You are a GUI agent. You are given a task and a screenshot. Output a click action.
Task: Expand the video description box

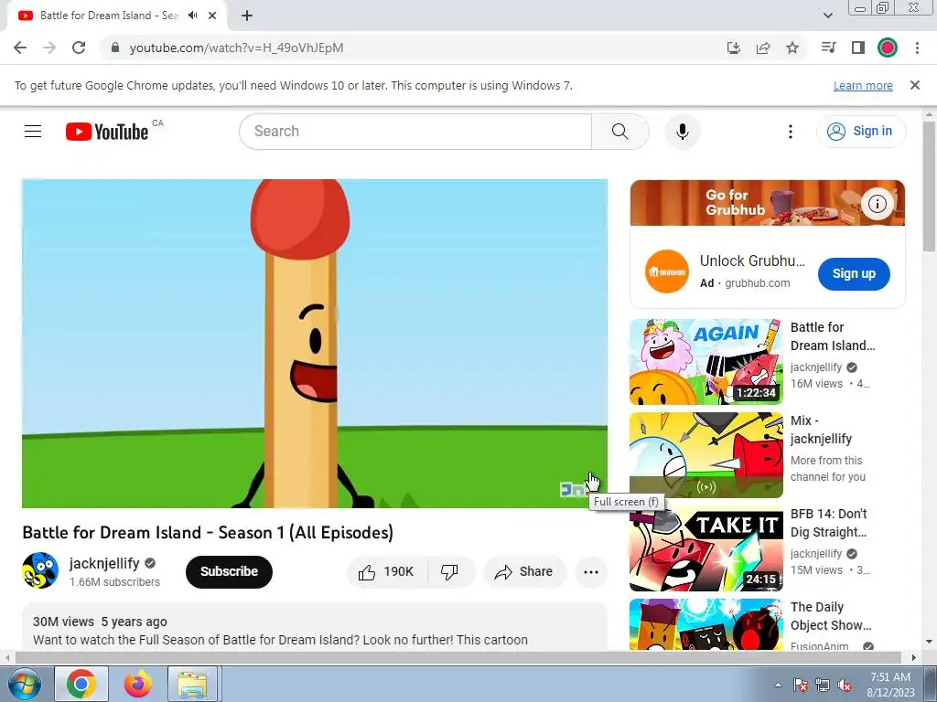(x=315, y=627)
